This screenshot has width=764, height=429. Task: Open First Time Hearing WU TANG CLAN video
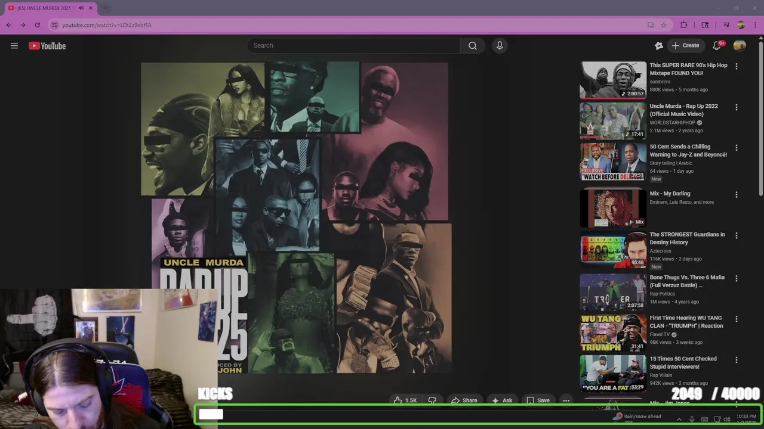coord(686,322)
